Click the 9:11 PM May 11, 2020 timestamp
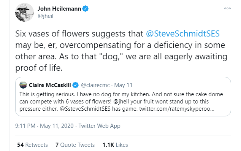Image resolution: width=241 pixels, height=151 pixels. (x=44, y=126)
